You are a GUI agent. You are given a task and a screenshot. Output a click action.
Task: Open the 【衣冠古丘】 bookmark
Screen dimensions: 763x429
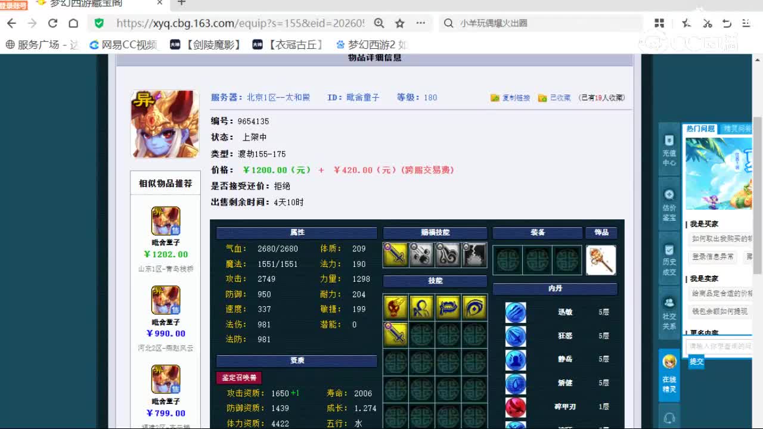288,45
